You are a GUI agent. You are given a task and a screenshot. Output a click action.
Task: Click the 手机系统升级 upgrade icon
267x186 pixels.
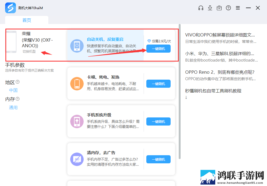click(x=77, y=121)
